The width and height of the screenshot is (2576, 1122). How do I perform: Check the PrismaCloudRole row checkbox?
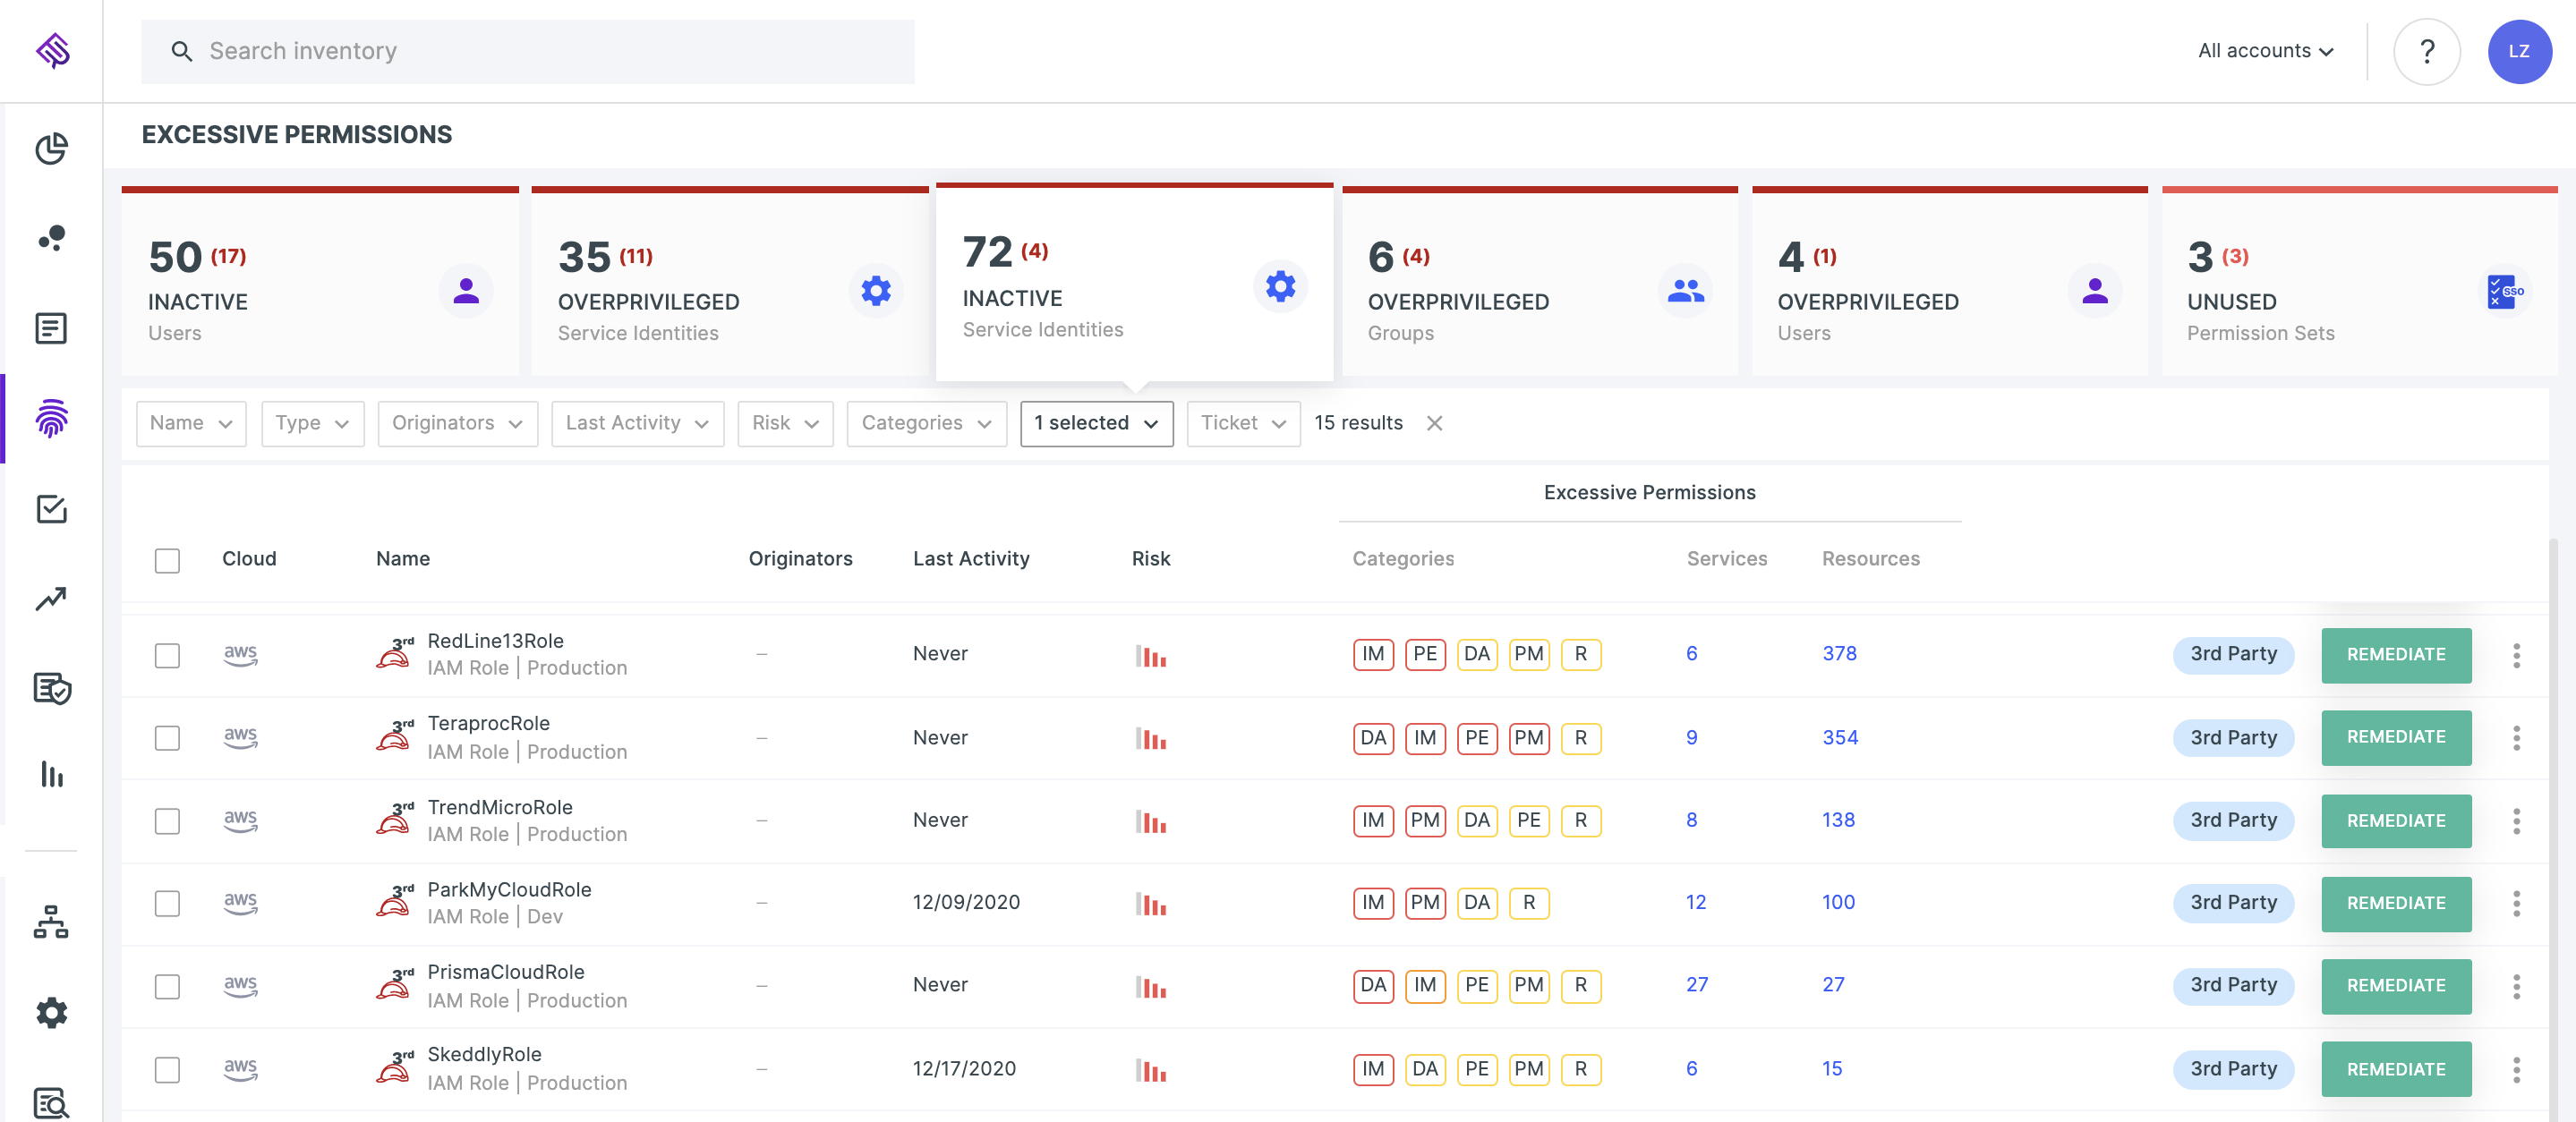pos(167,986)
